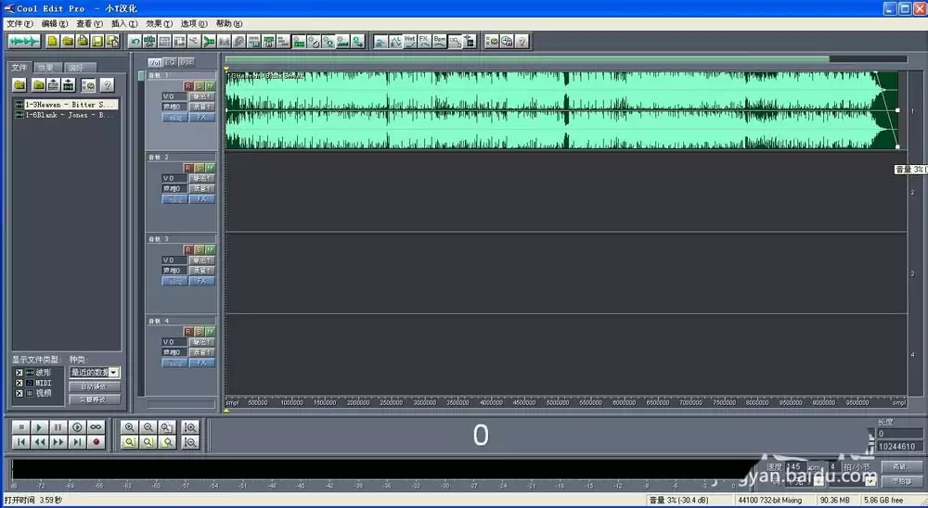Solo track 3 with S button
Image resolution: width=928 pixels, height=508 pixels.
[x=199, y=249]
